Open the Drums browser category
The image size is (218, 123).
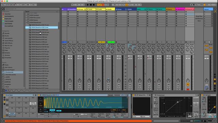click(x=7, y=36)
